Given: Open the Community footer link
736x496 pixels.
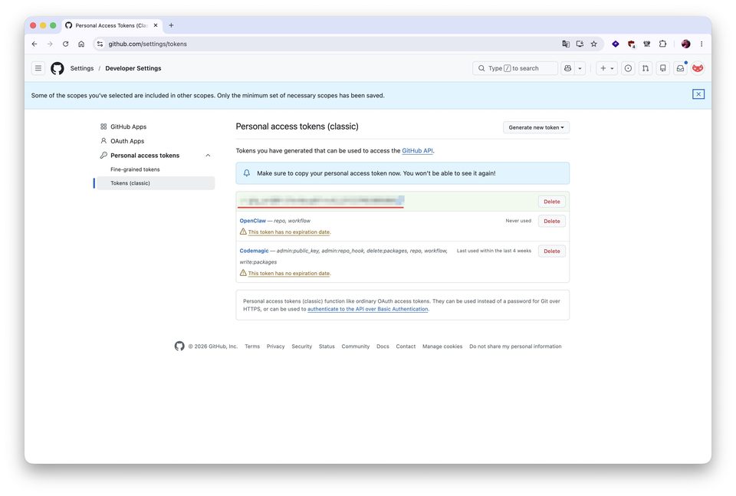Looking at the screenshot, I should [355, 347].
